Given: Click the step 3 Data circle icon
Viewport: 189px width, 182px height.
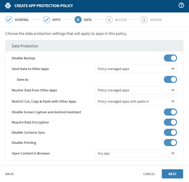Looking at the screenshot, I should tap(78, 20).
